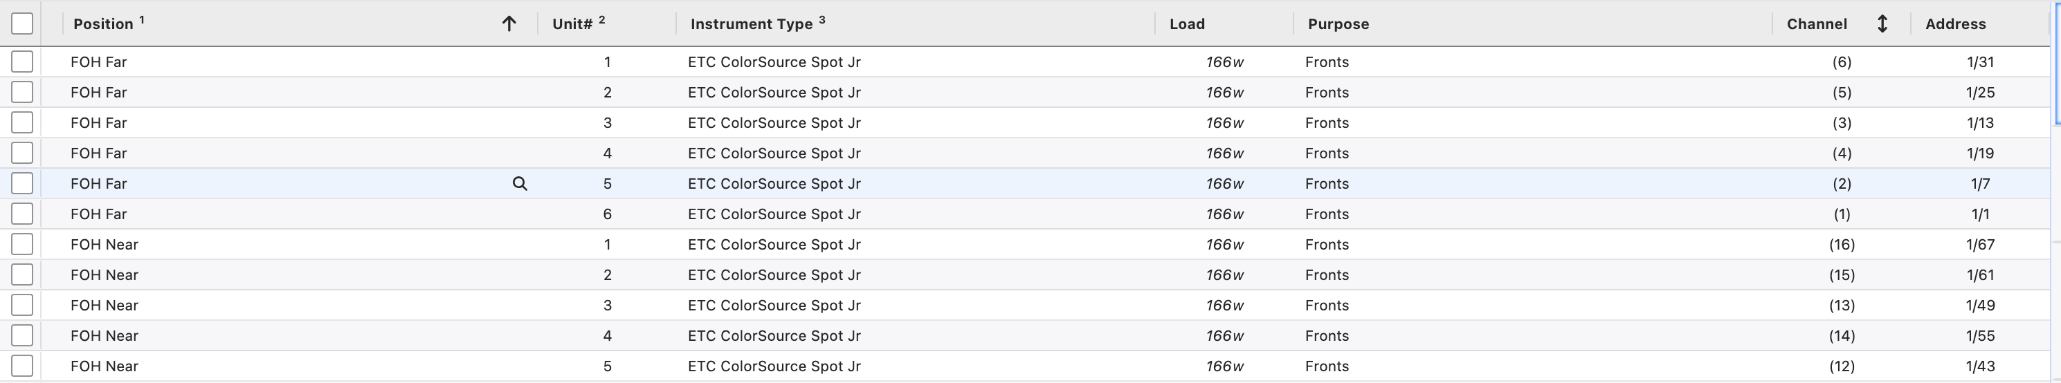This screenshot has height=383, width=2061.
Task: Select checkbox for FOH Near unit 3
Action: (22, 305)
